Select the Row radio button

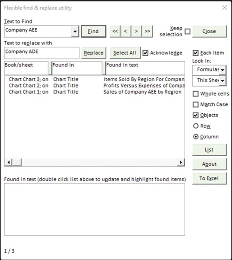click(x=196, y=126)
